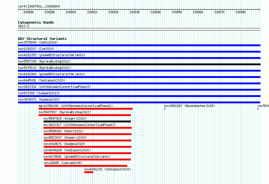Open esv3620327 (1000GenomesConsortiumPhase3) label
Screen dimensions: 269x184
(79, 125)
